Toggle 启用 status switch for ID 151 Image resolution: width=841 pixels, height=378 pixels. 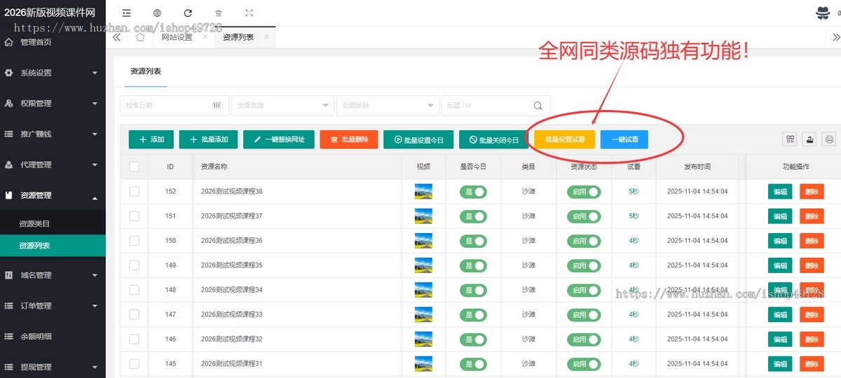(x=584, y=216)
